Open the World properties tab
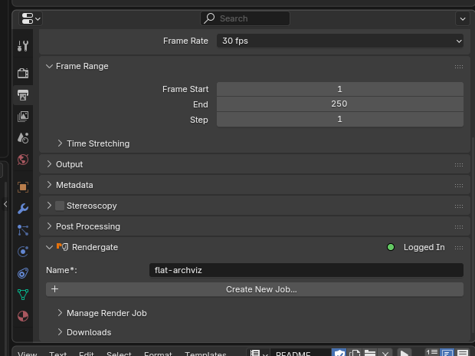Image resolution: width=475 pixels, height=356 pixels. tap(23, 160)
